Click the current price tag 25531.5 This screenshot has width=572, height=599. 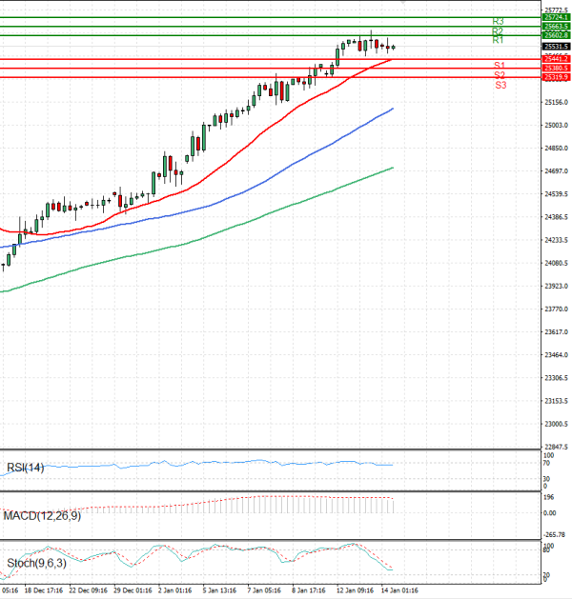click(x=556, y=46)
